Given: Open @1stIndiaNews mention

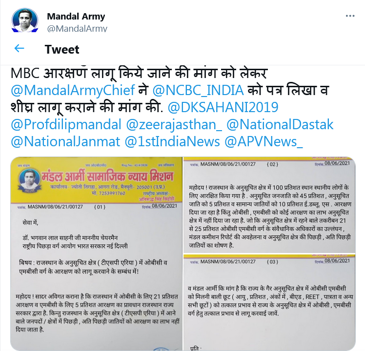Looking at the screenshot, I should click(x=172, y=142).
